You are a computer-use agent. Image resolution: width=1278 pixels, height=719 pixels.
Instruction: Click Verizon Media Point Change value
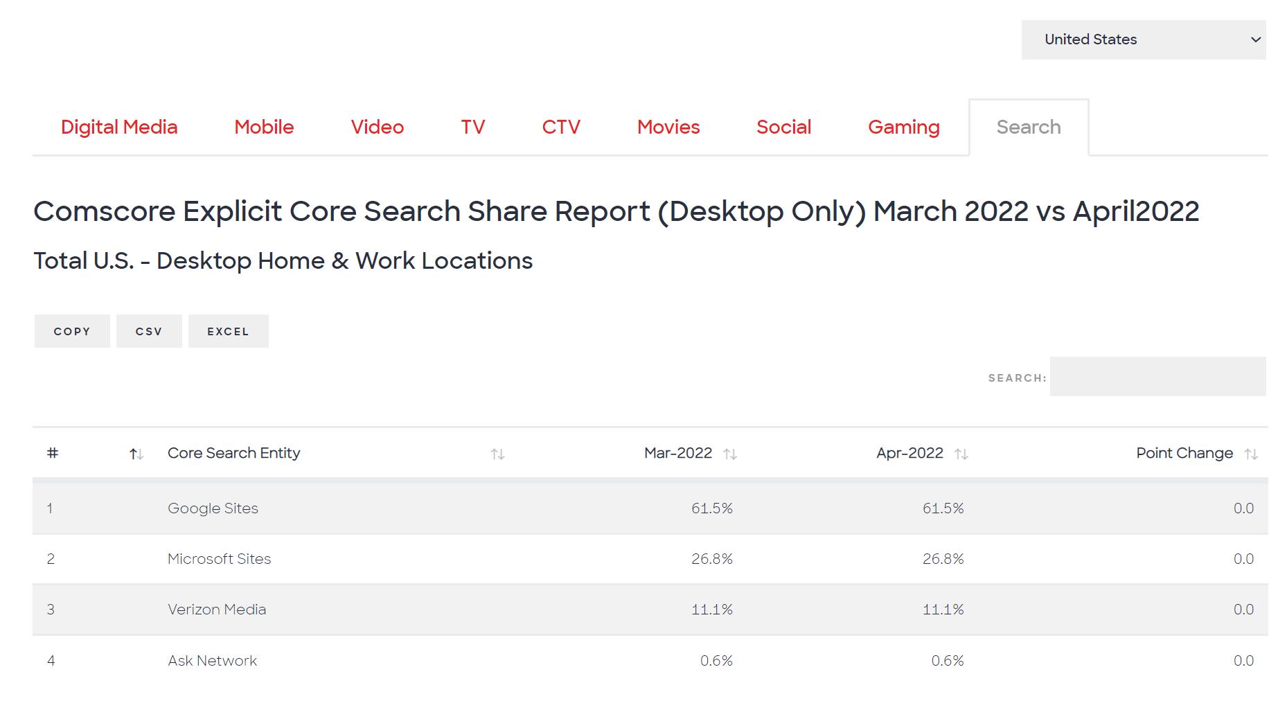[x=1244, y=610]
